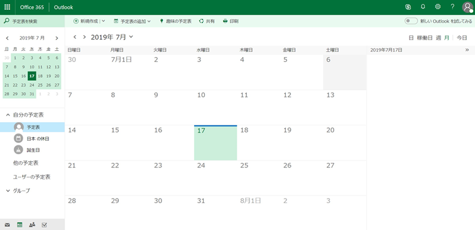Collapse the agenda pane double chevron

pyautogui.click(x=467, y=50)
